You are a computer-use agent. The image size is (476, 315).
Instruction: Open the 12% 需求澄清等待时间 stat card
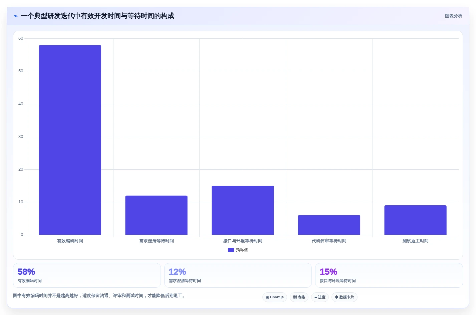tap(238, 275)
